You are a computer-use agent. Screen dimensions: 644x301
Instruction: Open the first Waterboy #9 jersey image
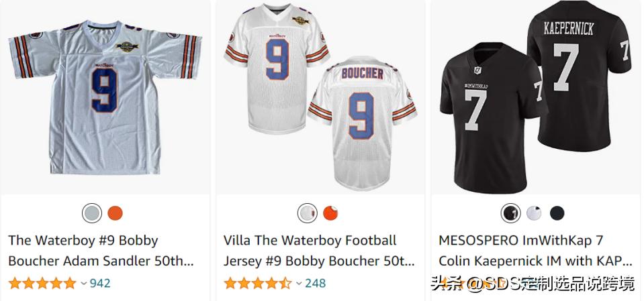point(103,97)
